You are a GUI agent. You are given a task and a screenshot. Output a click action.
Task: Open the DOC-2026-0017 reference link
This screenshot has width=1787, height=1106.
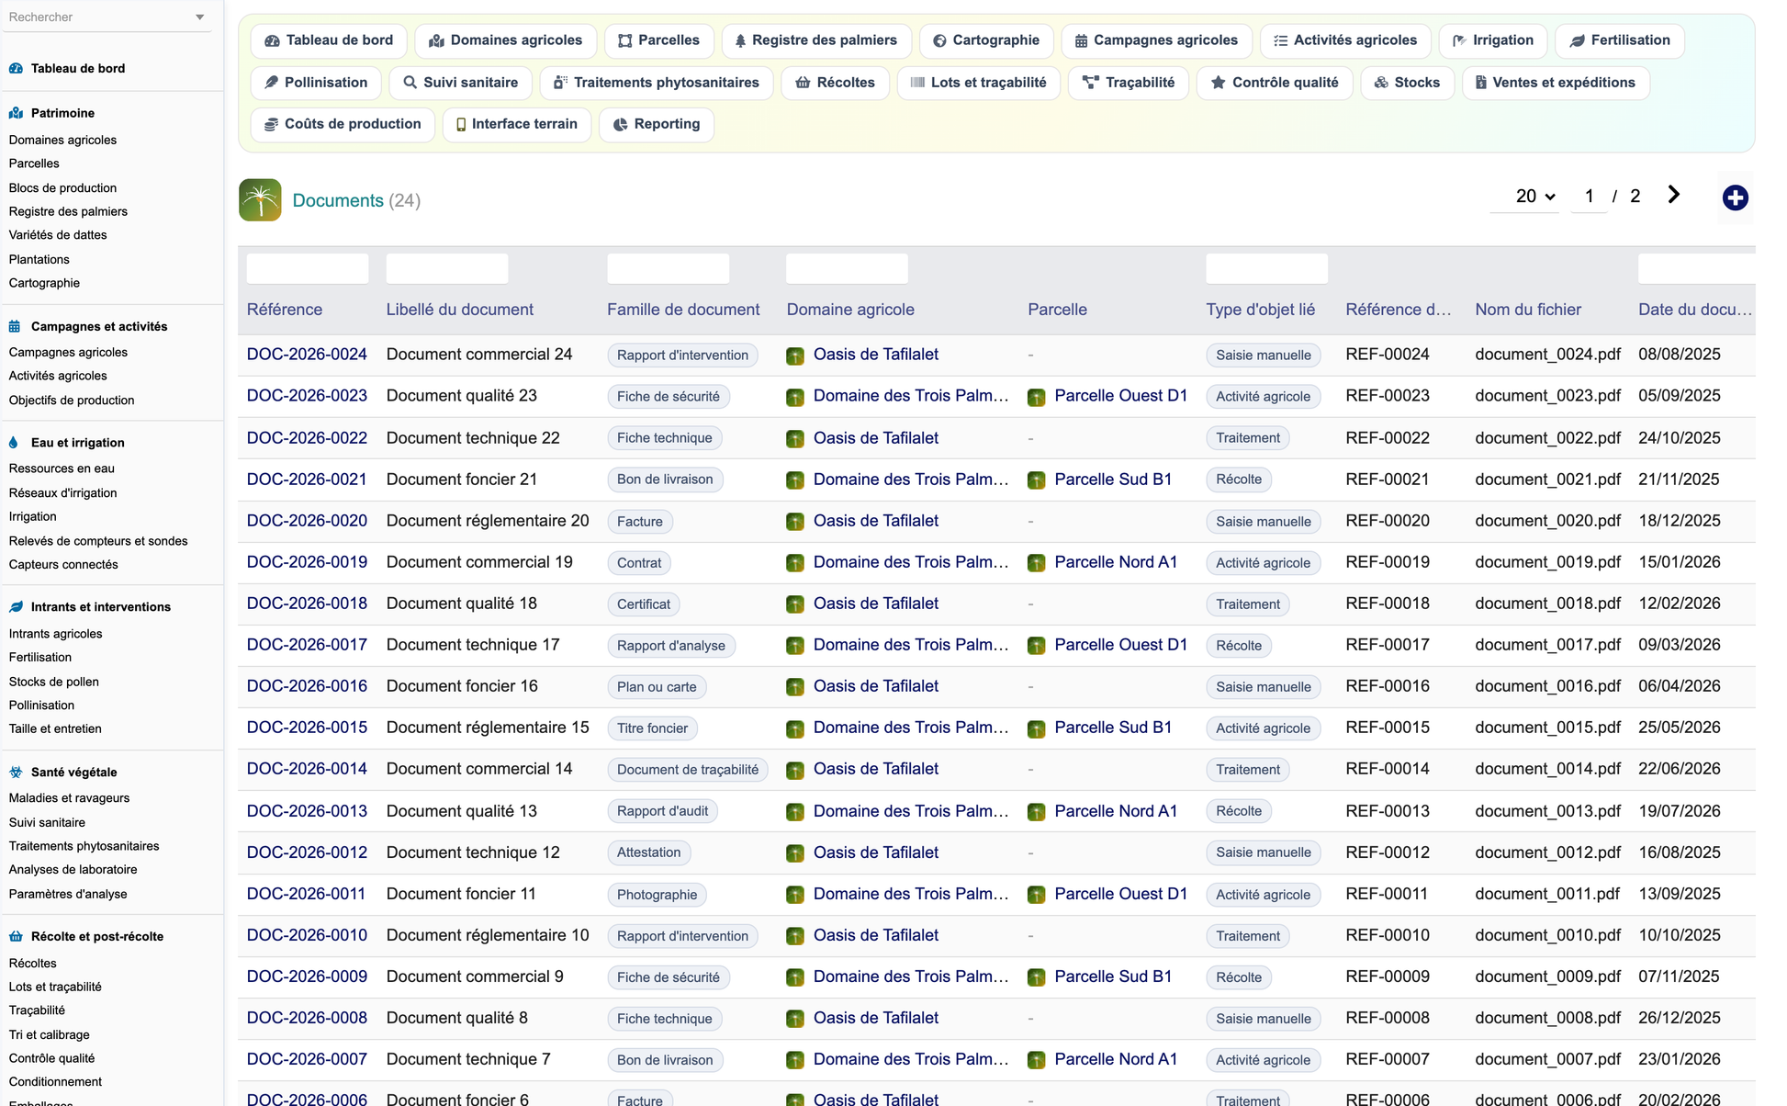tap(307, 645)
